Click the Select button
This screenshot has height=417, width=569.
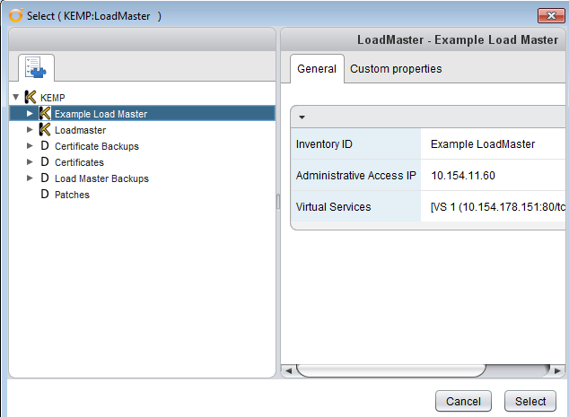(530, 401)
